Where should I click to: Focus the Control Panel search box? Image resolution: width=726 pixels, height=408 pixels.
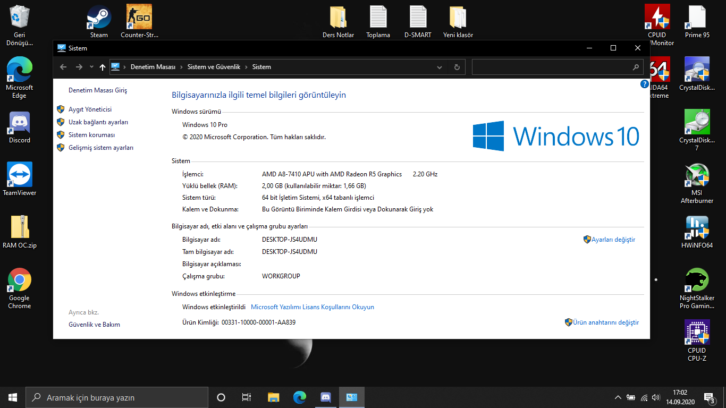558,67
